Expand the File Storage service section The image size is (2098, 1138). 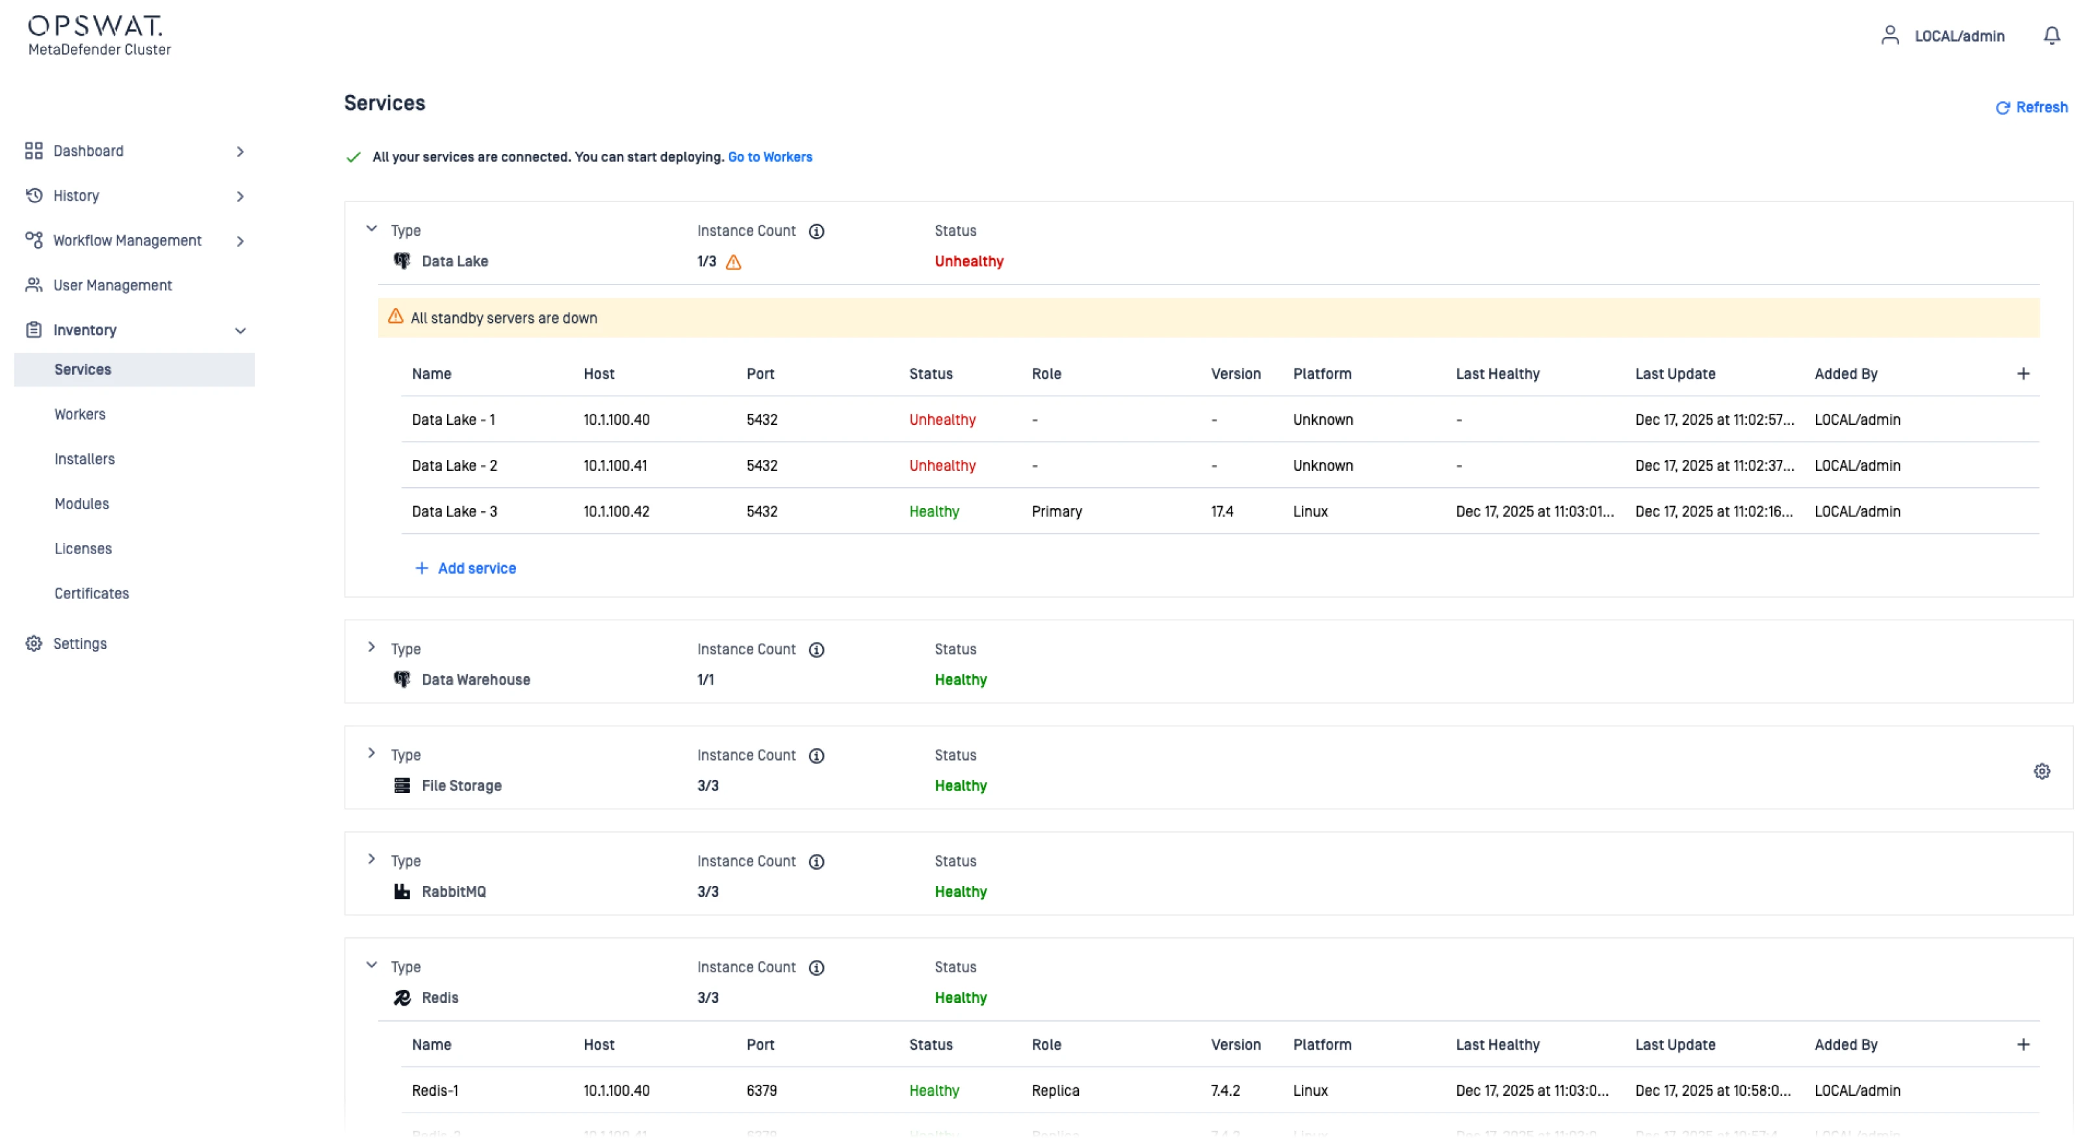(371, 753)
